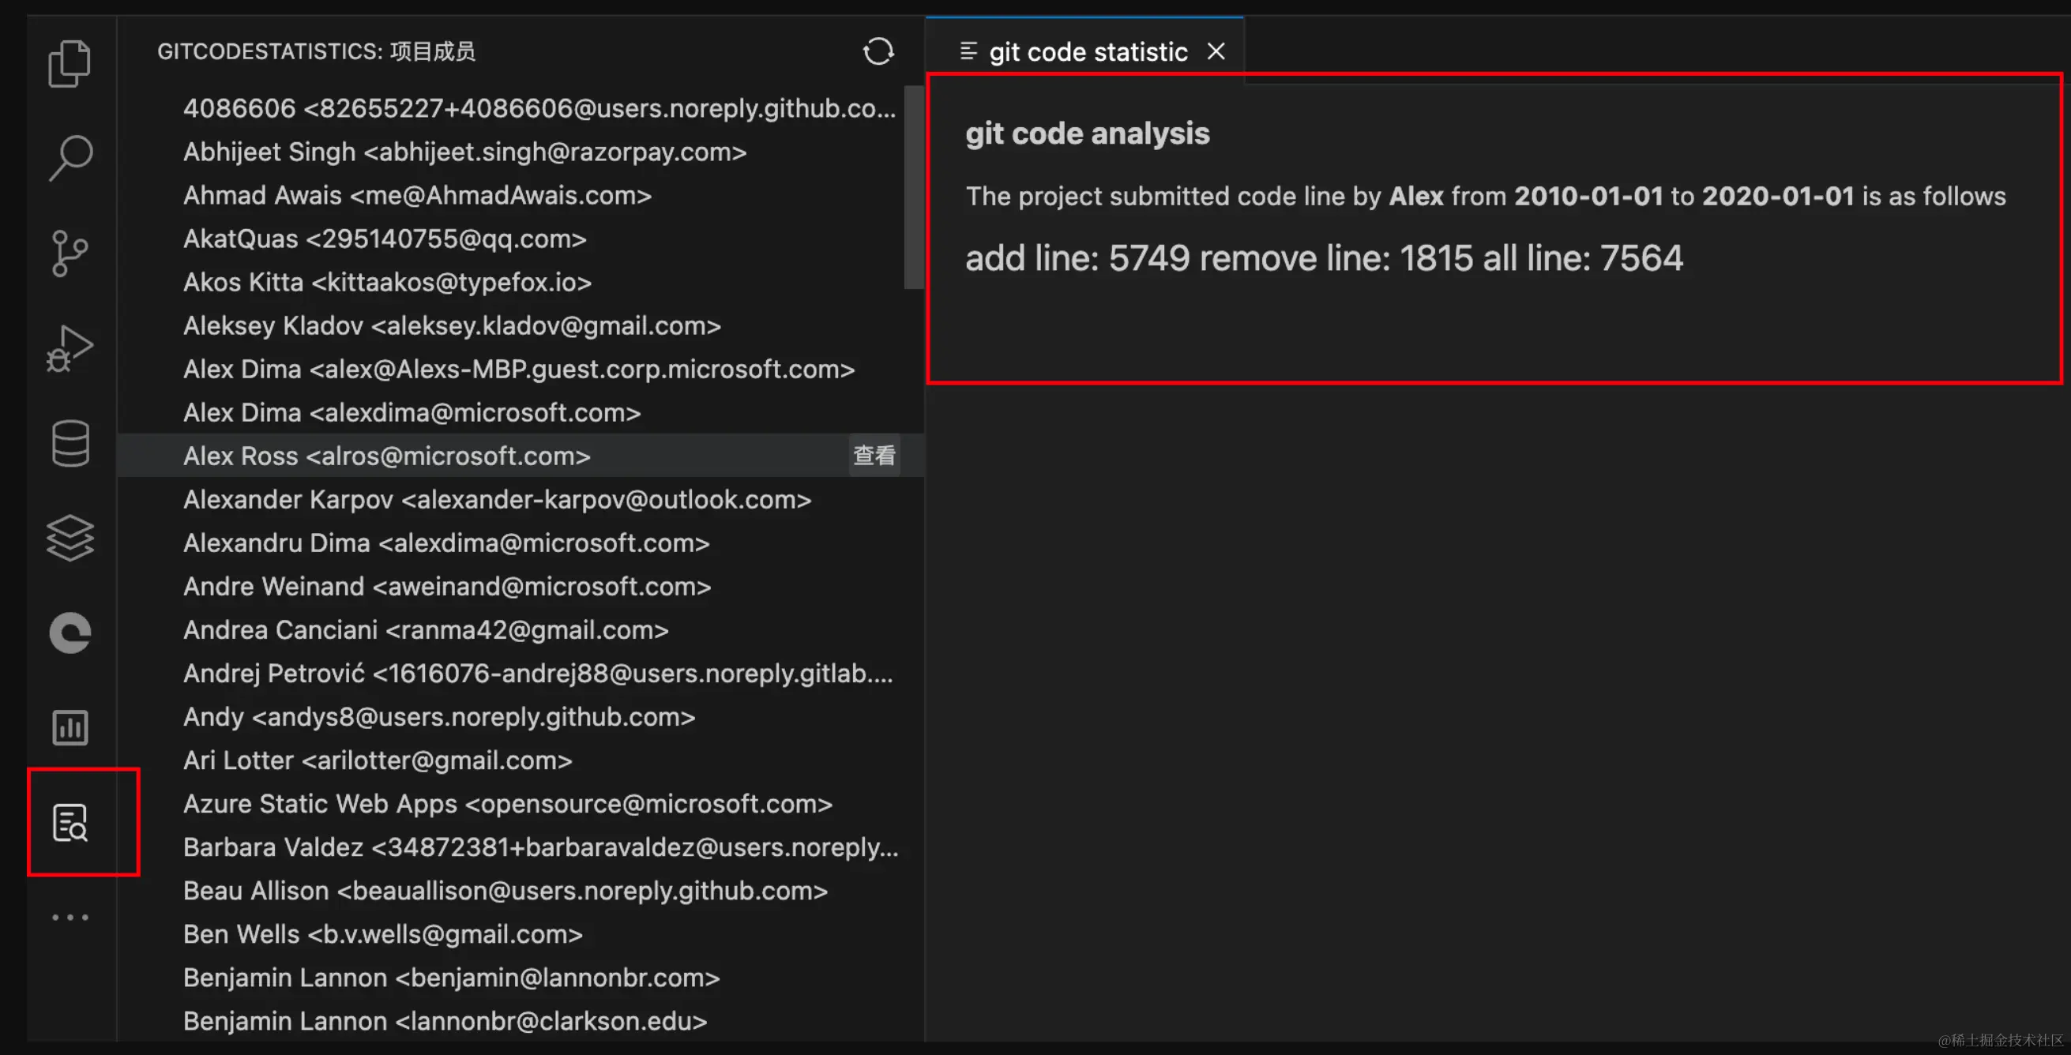Show additional views via ellipsis icon
Image resolution: width=2071 pixels, height=1055 pixels.
pos(70,917)
